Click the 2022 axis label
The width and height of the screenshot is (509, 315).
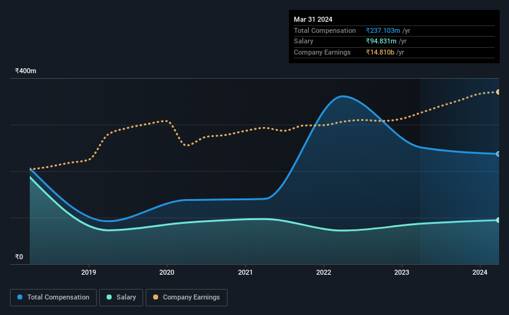324,272
